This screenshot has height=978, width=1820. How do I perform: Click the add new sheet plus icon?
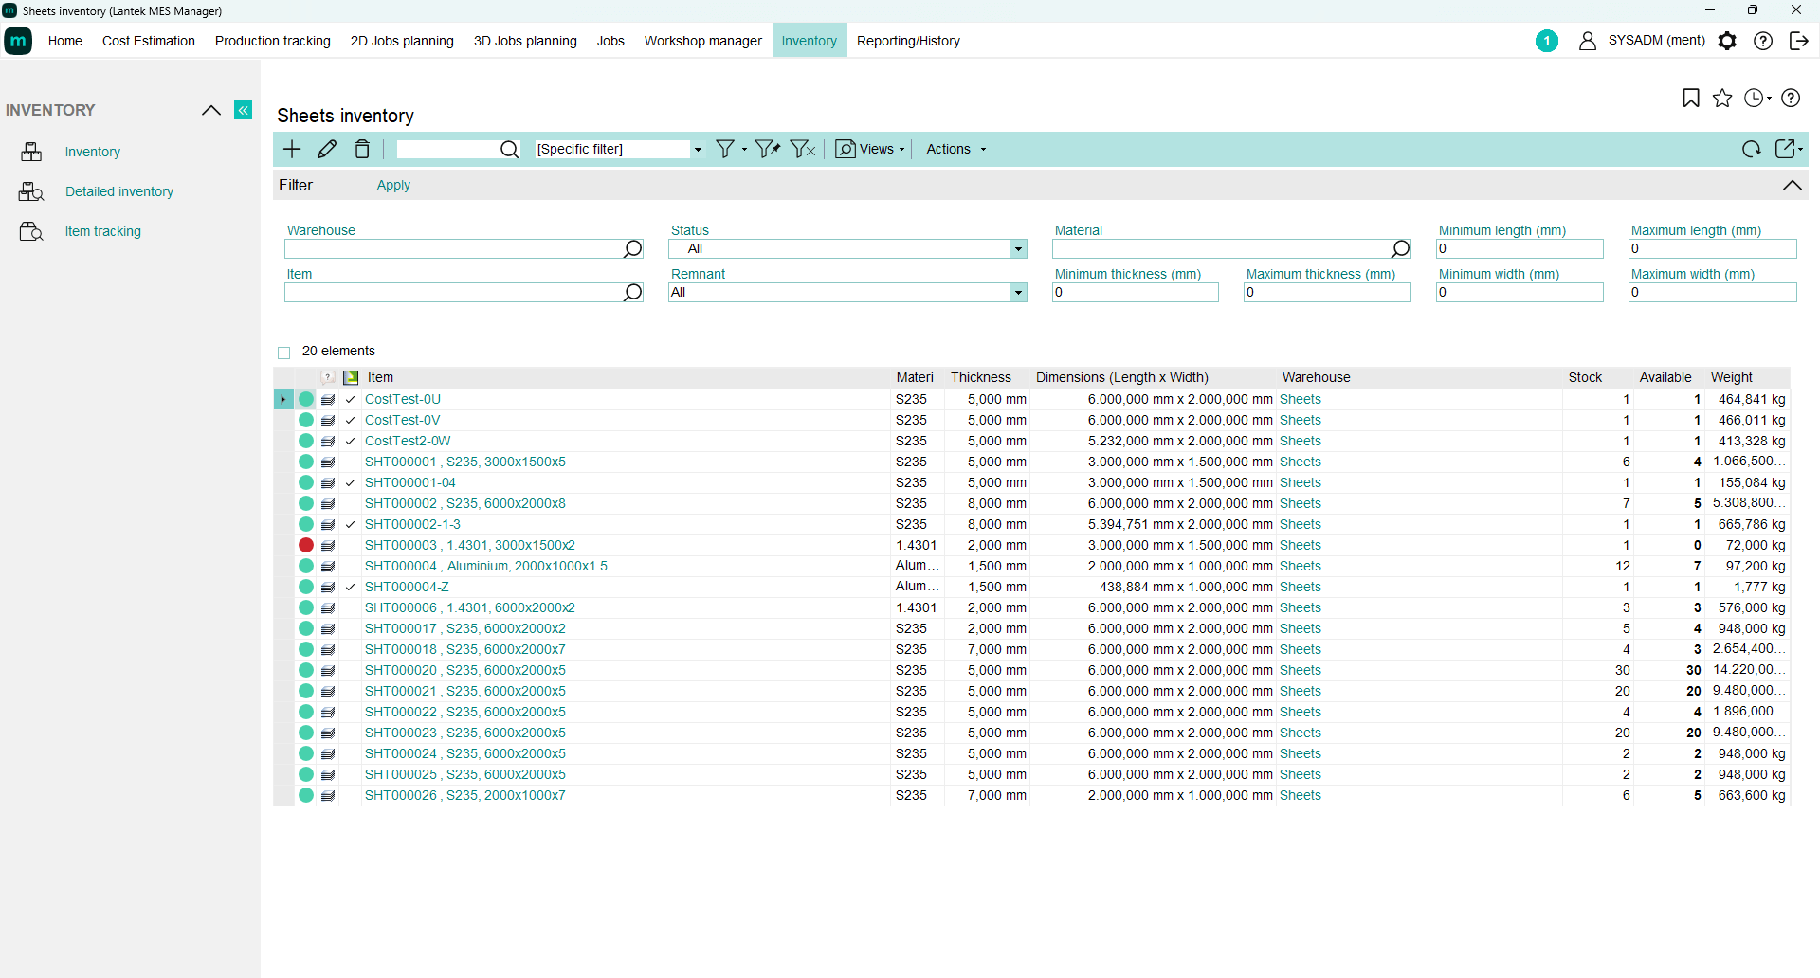(292, 149)
